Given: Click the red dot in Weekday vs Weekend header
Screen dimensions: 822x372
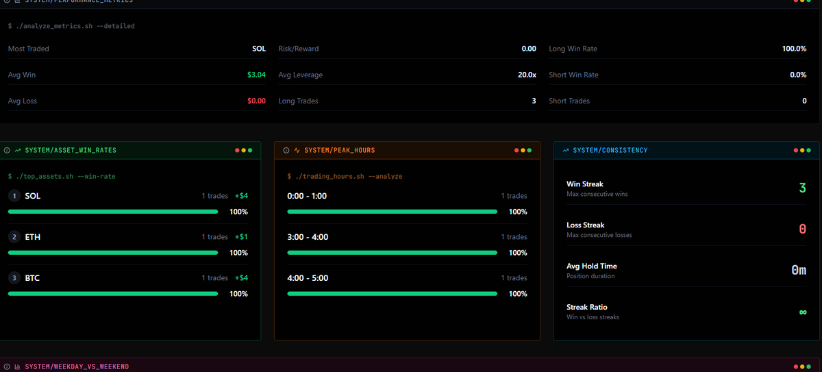Looking at the screenshot, I should coord(796,367).
